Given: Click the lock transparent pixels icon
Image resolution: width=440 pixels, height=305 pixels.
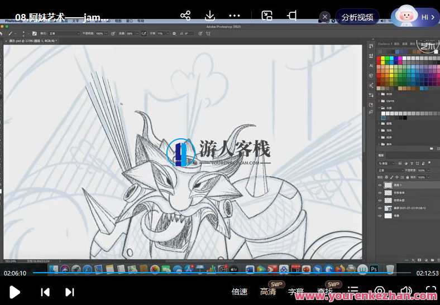Looking at the screenshot, I should (x=387, y=177).
